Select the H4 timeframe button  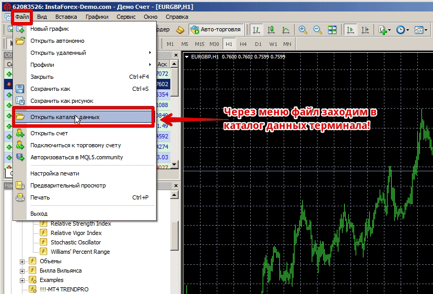(243, 44)
